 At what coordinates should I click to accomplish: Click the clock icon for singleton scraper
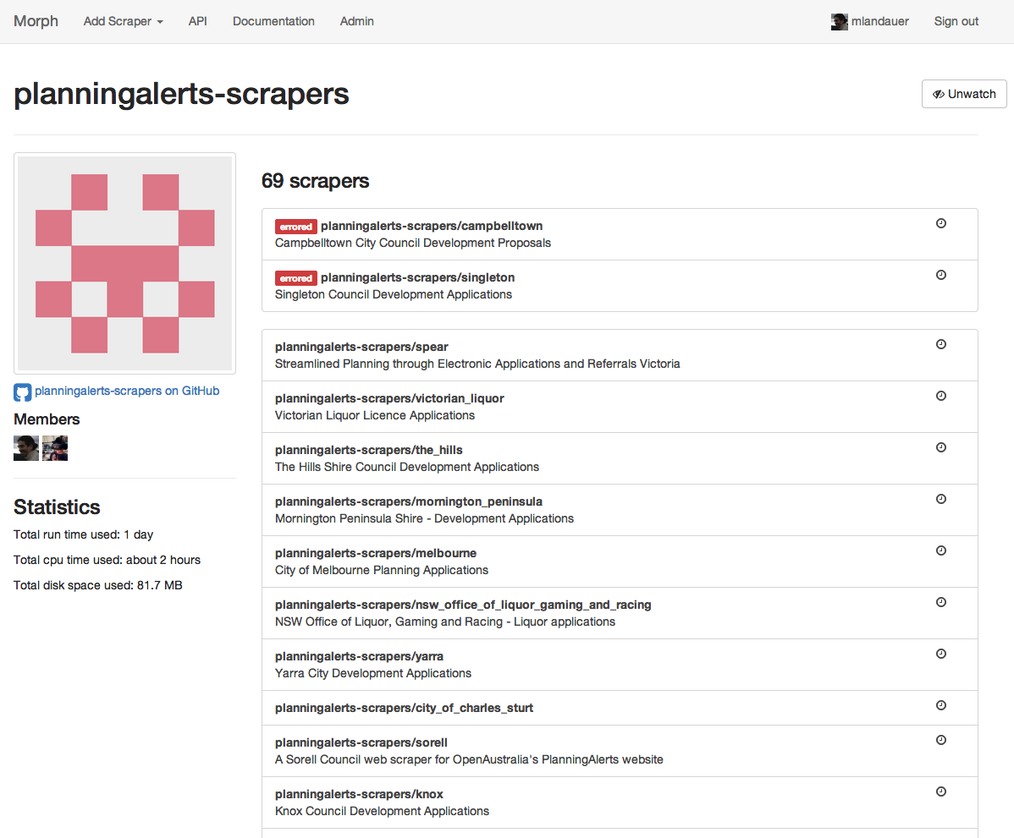tap(941, 275)
